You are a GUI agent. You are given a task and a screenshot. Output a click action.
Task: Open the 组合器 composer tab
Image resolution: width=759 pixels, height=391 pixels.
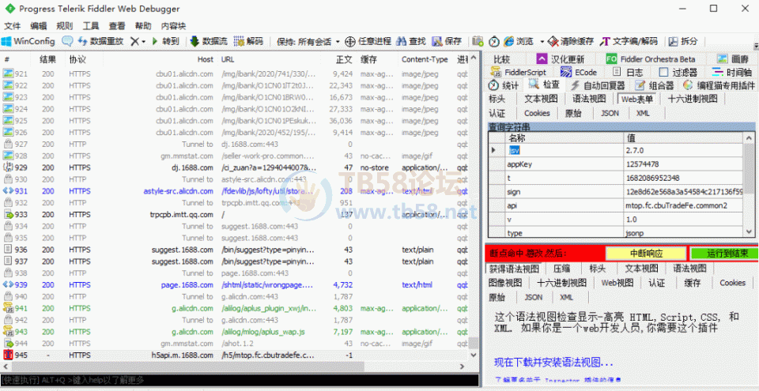point(655,85)
